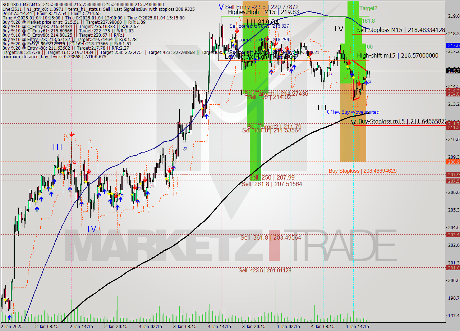Viewport: 460px width, 331px height.
Task: Click the red 201.0 price tag
Action: pos(453,268)
